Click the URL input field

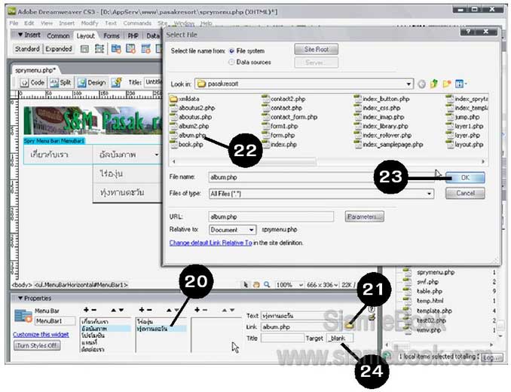[x=271, y=216]
